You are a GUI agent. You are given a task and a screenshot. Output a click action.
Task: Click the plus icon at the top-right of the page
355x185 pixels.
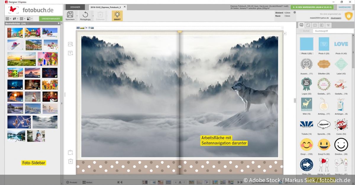click(x=285, y=34)
